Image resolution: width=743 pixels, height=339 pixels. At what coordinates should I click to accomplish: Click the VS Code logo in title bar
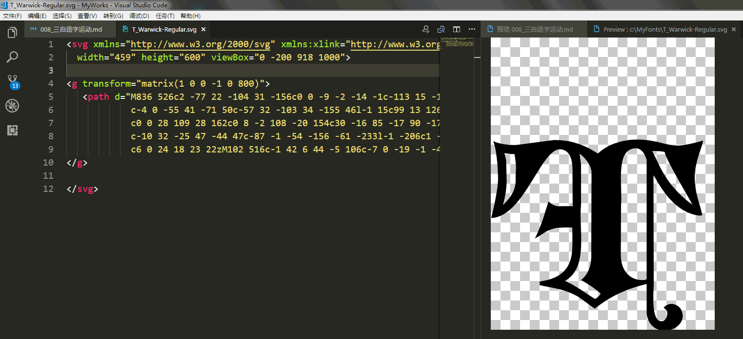click(x=4, y=5)
